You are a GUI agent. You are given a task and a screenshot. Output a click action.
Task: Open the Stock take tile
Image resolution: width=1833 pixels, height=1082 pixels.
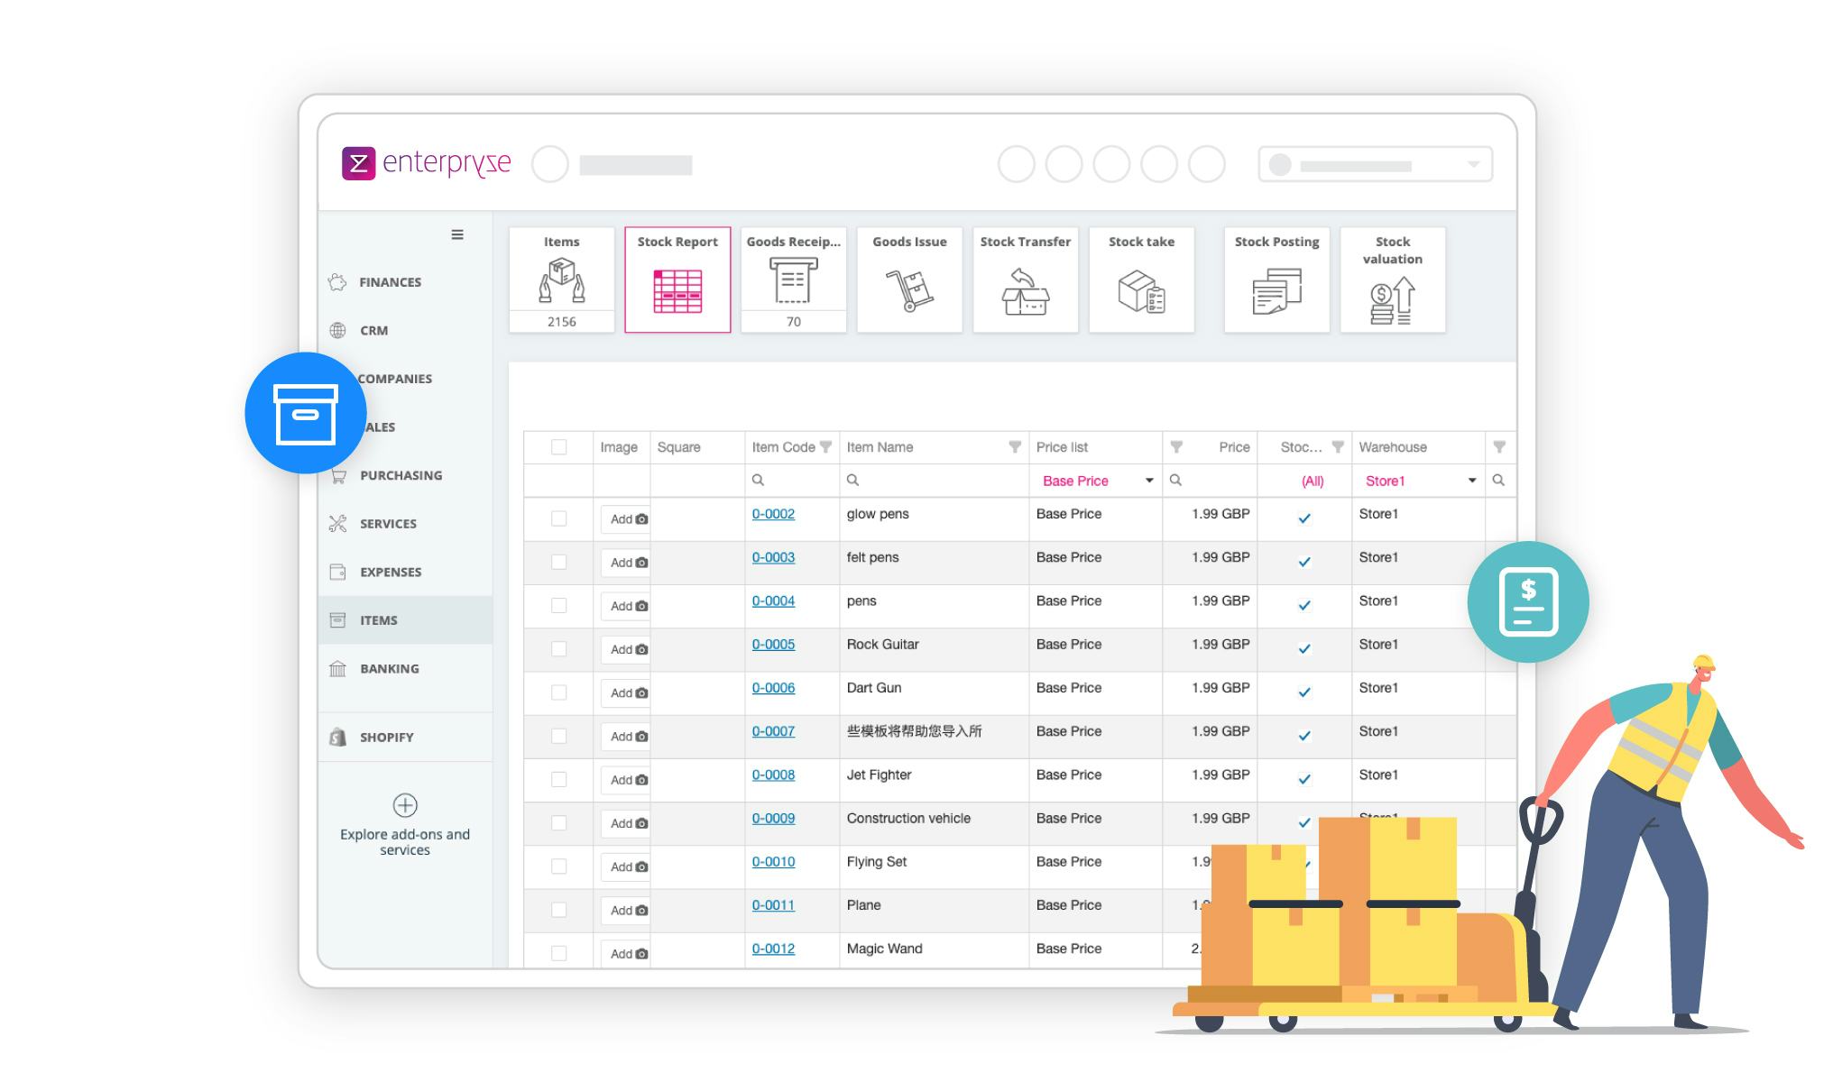1141,280
